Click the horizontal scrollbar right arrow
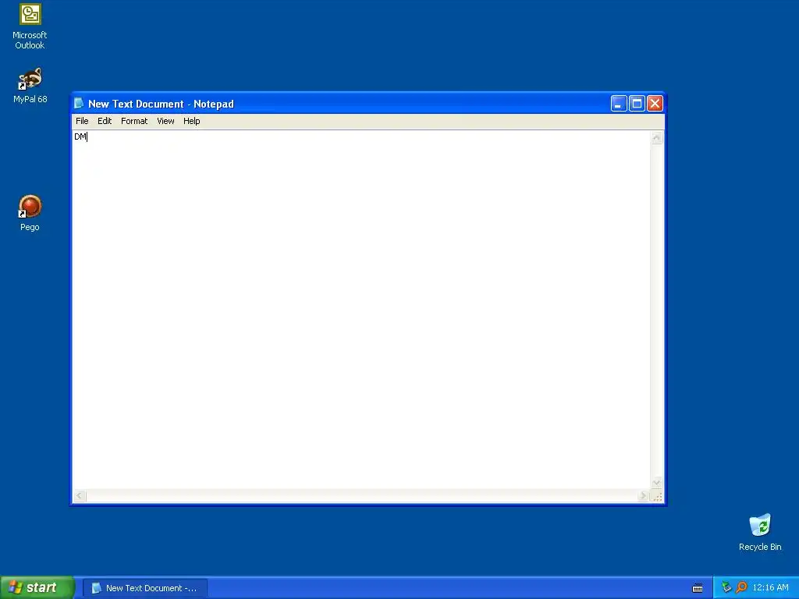Image resolution: width=799 pixels, height=599 pixels. pos(644,495)
